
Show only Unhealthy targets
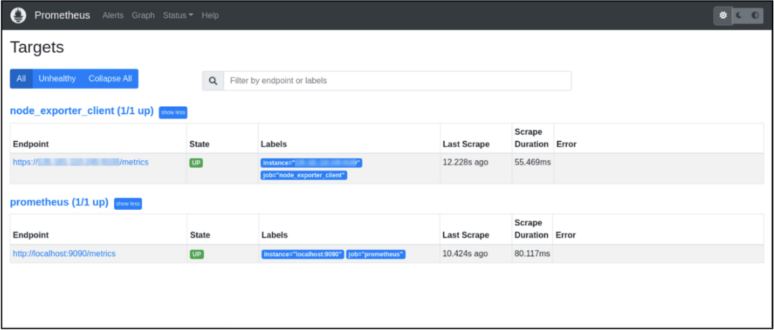[x=57, y=79]
